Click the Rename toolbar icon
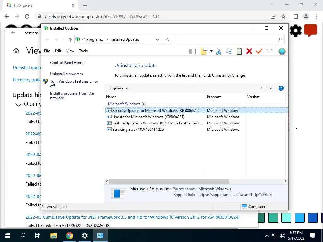Screen dimensions: 323x242 (x=269, y=51)
